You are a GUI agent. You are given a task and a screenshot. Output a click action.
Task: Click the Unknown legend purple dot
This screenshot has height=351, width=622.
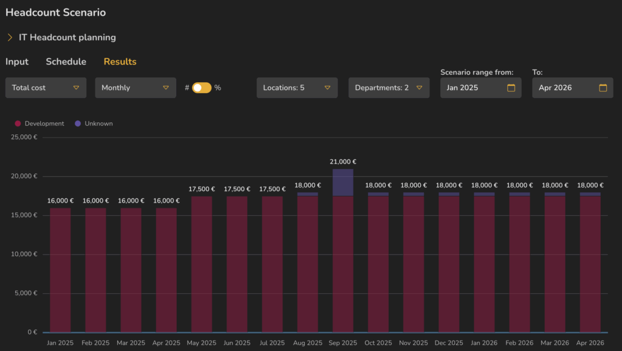coord(77,123)
